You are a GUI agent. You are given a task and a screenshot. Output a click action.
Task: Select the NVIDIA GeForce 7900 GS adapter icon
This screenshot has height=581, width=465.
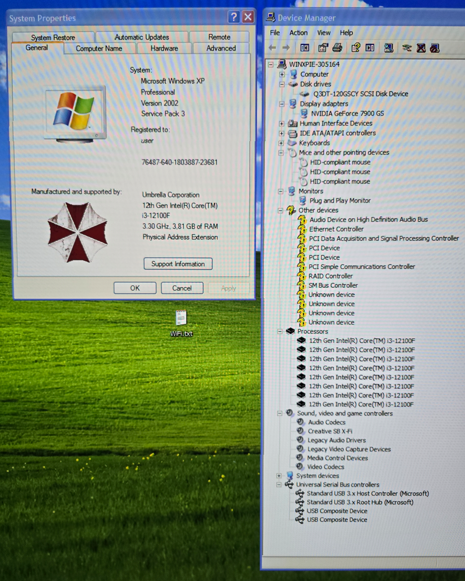[x=304, y=114]
